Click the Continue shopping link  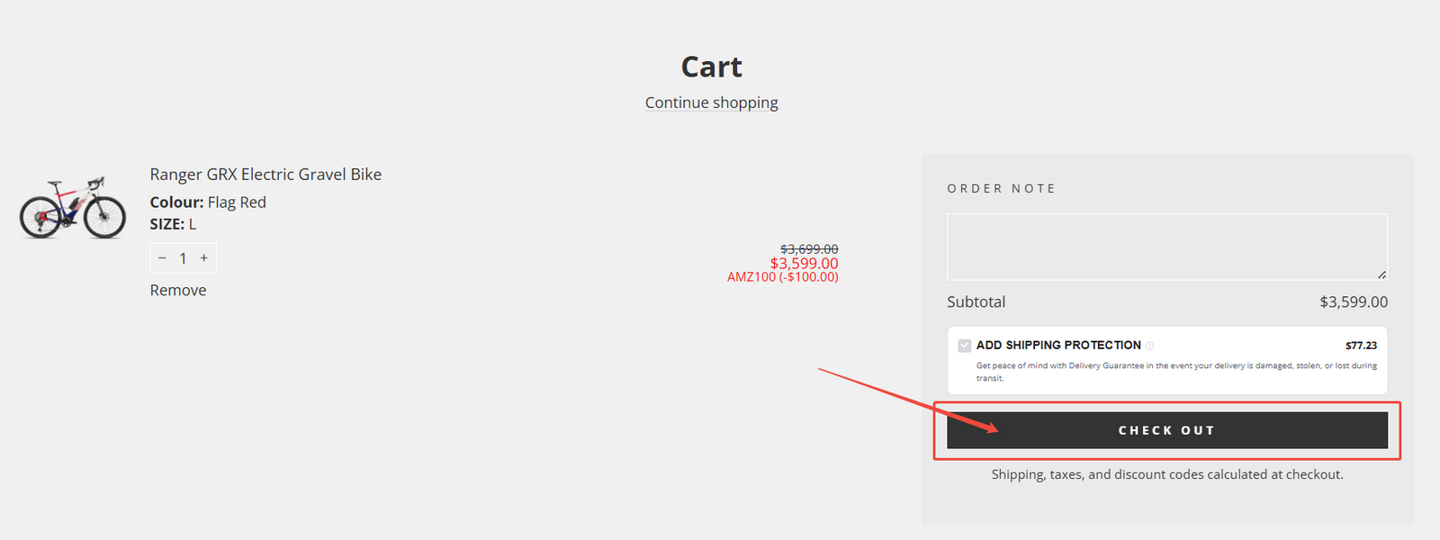coord(711,103)
